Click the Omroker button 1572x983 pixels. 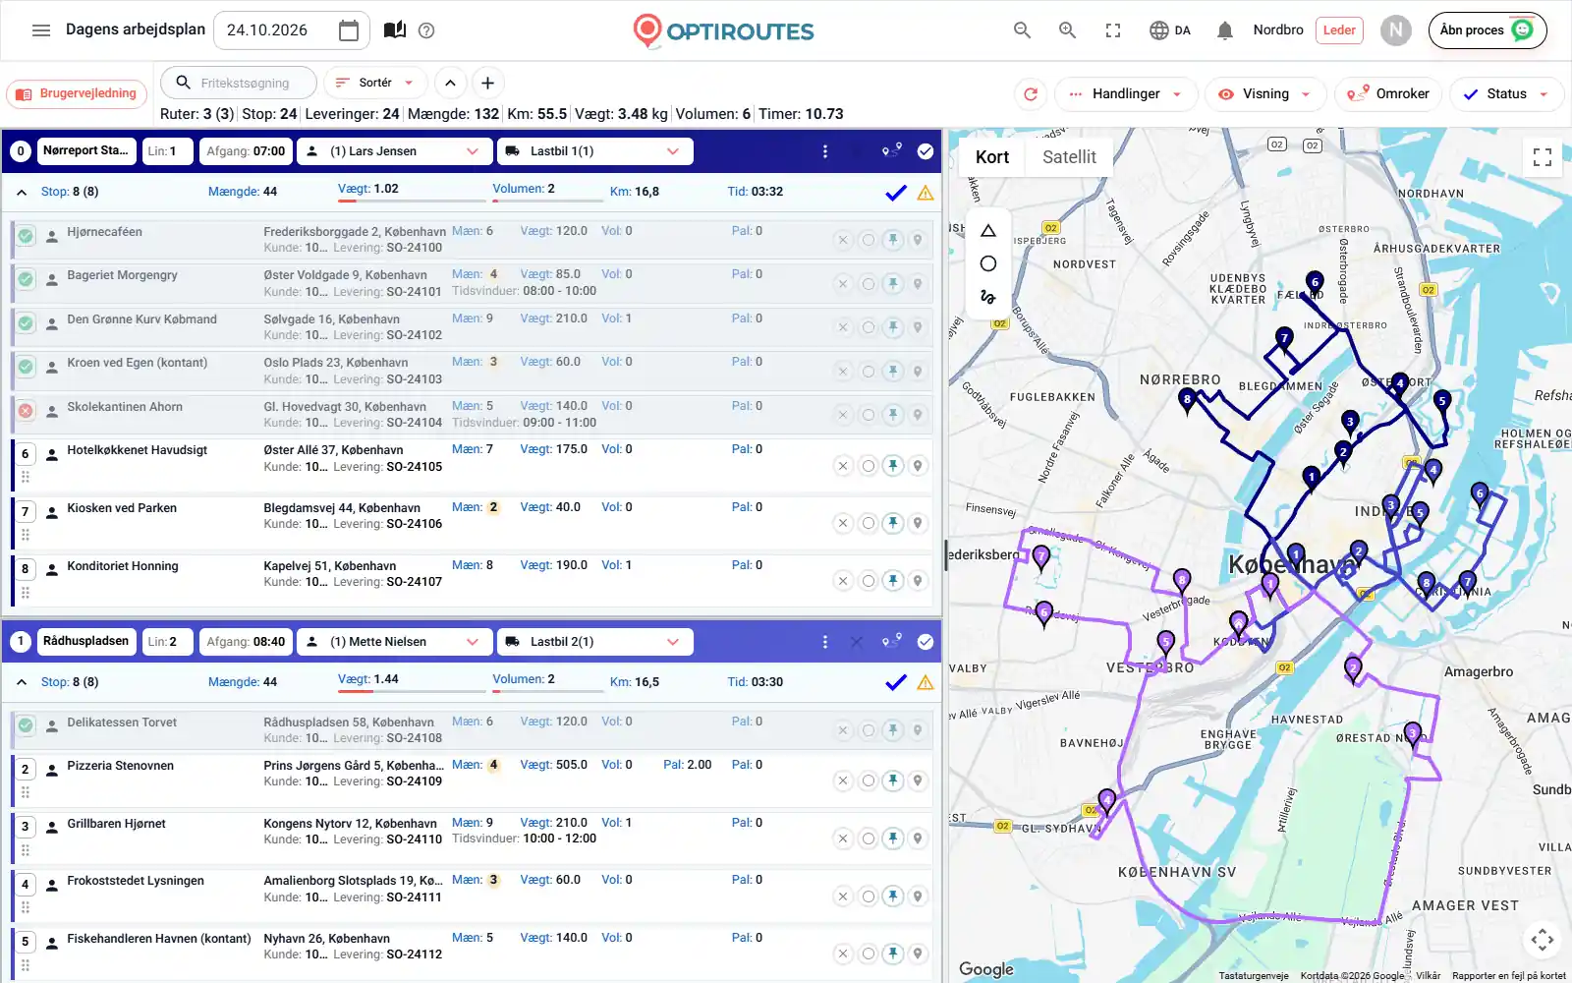1388,94
